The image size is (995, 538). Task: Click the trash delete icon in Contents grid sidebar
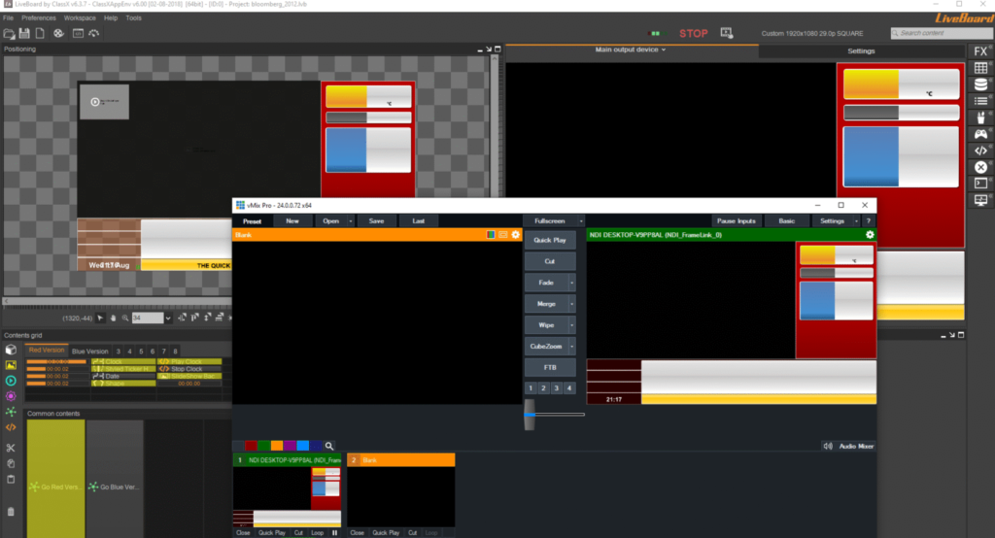11,511
